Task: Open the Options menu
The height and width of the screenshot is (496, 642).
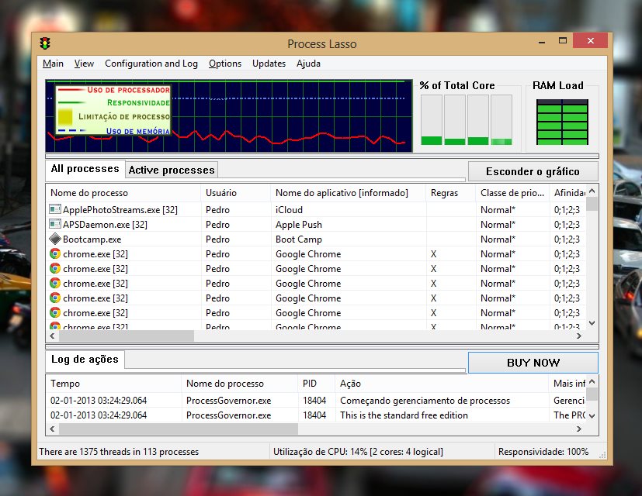Action: (x=224, y=64)
